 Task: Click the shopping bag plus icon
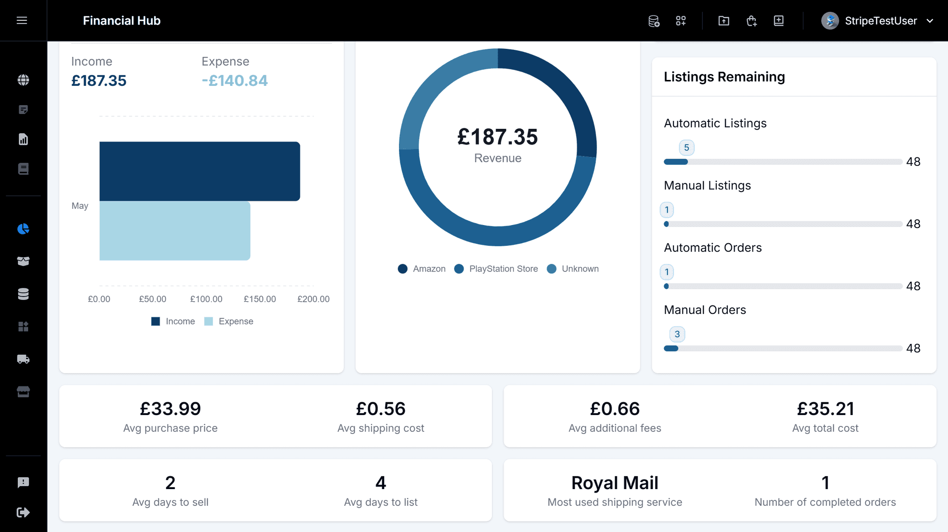point(751,21)
